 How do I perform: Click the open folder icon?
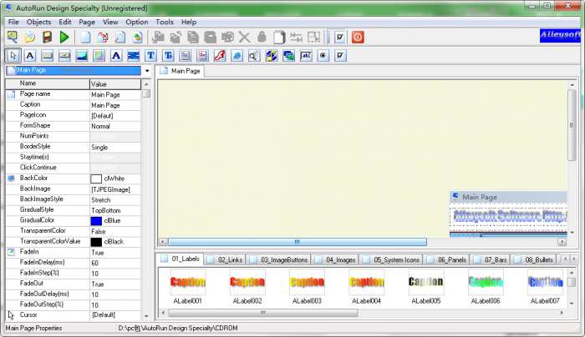[x=29, y=38]
